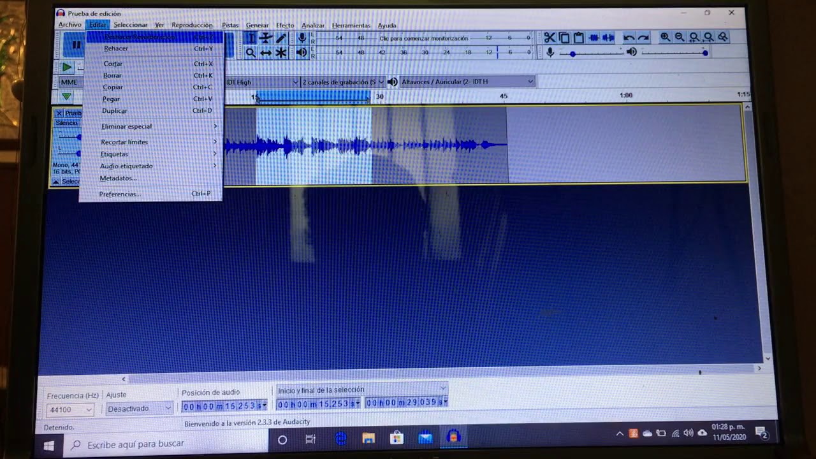Open the Seleccionar menu
Screen dimensions: 816x459
[130, 25]
